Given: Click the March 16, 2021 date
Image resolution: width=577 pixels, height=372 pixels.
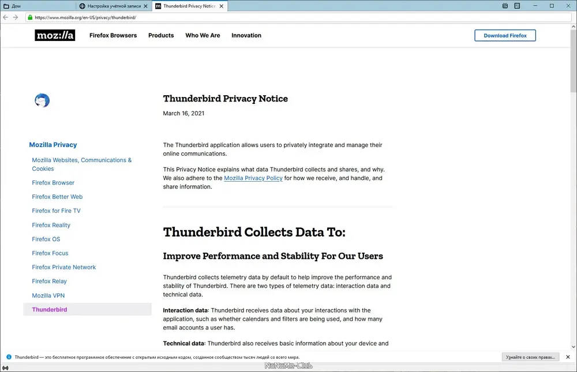Looking at the screenshot, I should [183, 113].
